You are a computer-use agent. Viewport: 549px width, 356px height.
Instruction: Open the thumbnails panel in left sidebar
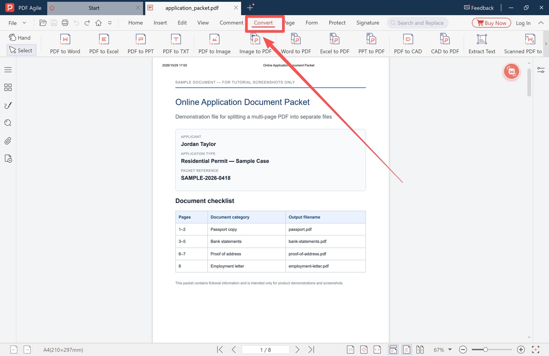[8, 87]
